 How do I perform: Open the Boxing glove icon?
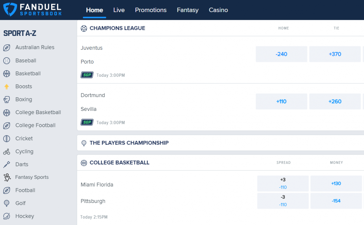(7, 100)
